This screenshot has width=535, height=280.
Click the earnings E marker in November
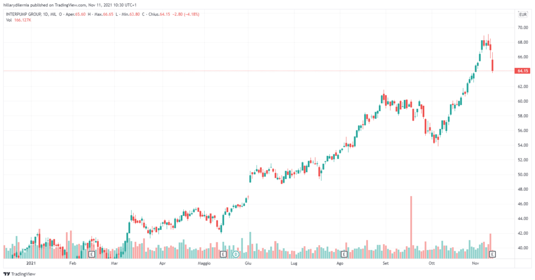[492, 254]
